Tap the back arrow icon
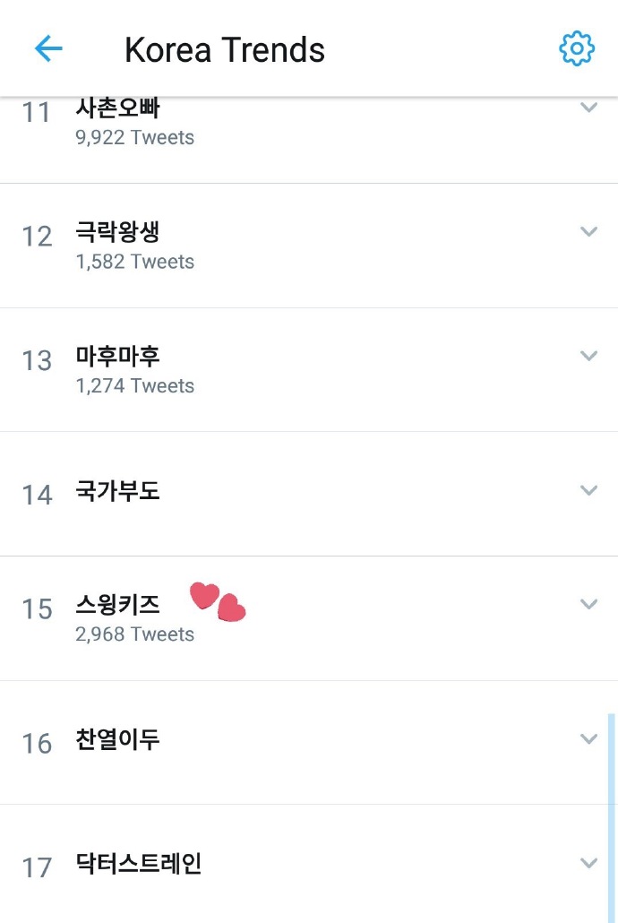The width and height of the screenshot is (618, 923). (x=48, y=48)
